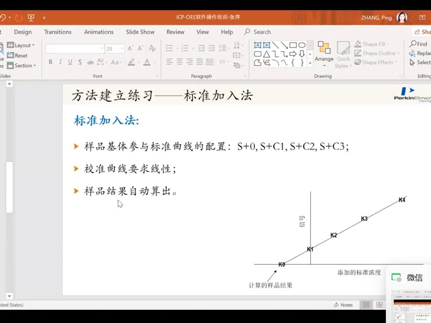Open Arrange menu
431x323 pixels.
pos(324,54)
